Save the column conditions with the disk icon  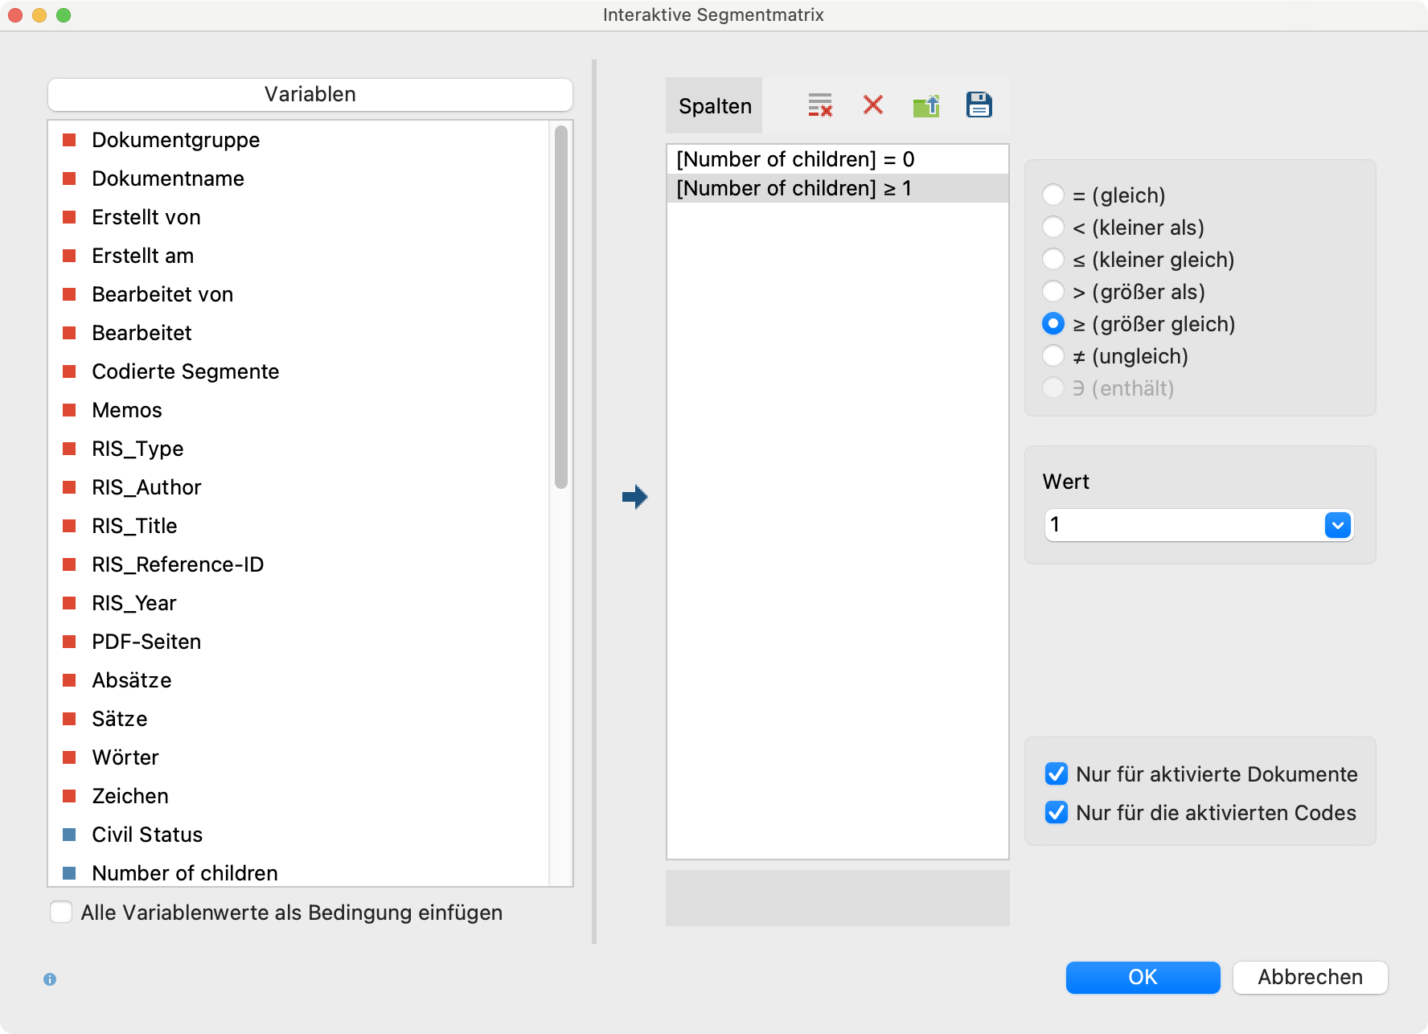(979, 105)
